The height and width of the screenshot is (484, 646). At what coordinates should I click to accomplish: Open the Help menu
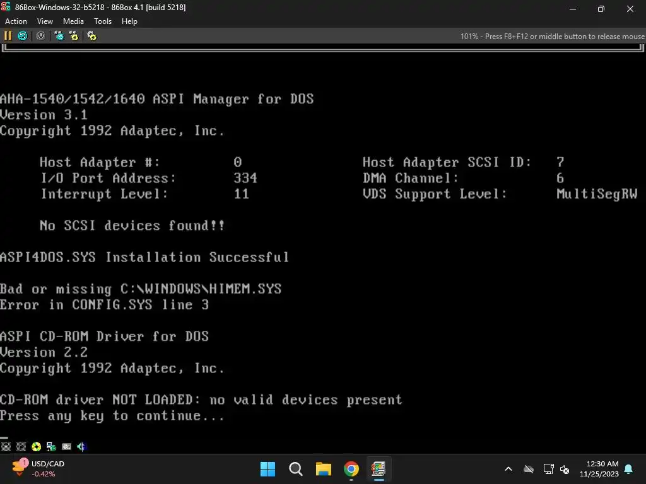coord(129,21)
